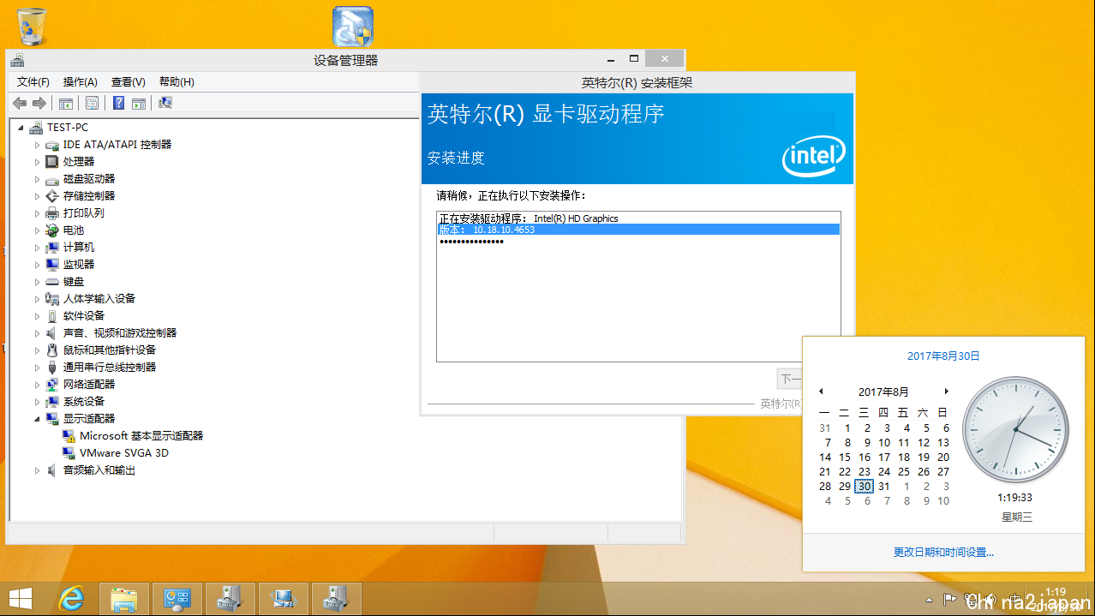Click the scan for hardware changes icon
Image resolution: width=1095 pixels, height=616 pixels.
(x=165, y=104)
